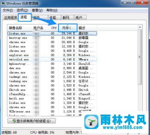The height and width of the screenshot is (135, 150).
Task: Maximize the Task Manager window
Action: point(132,2)
